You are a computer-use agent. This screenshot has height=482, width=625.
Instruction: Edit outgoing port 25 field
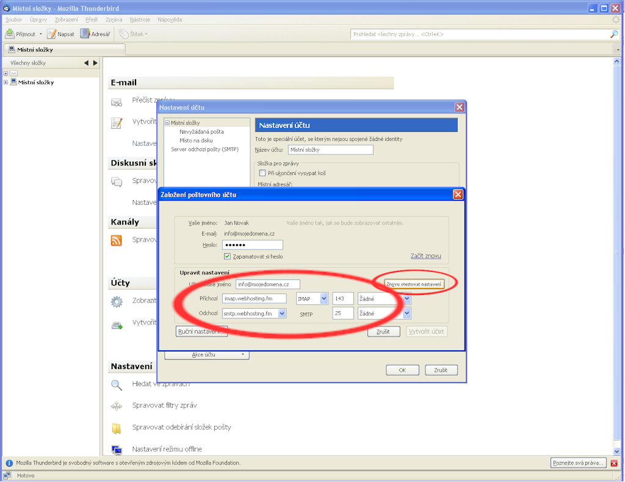(x=343, y=314)
